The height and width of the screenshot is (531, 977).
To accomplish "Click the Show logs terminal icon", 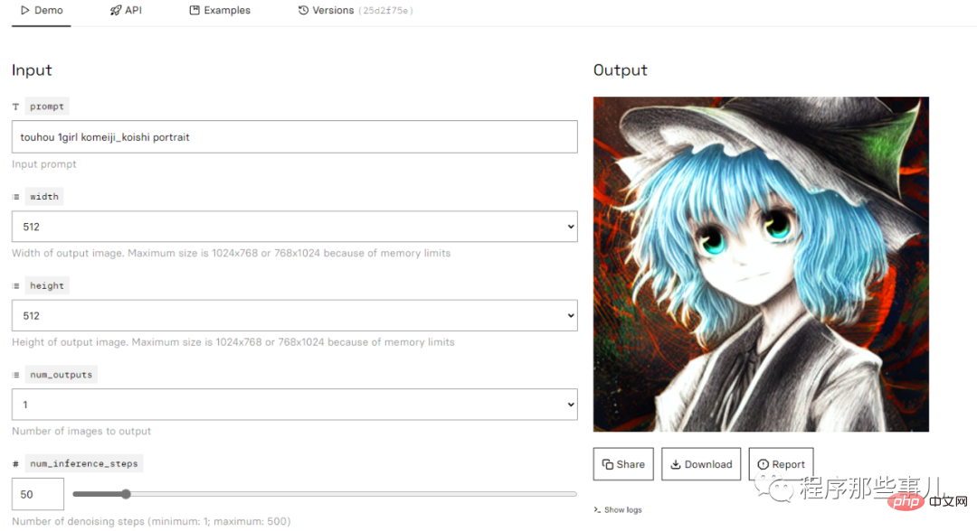I will click(x=597, y=510).
